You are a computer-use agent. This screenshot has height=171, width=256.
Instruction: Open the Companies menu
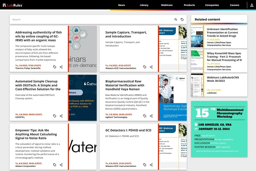tap(212, 5)
